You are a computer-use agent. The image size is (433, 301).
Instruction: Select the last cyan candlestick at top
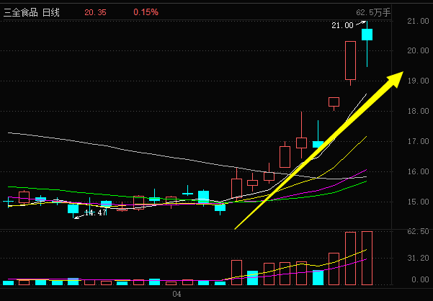click(367, 34)
